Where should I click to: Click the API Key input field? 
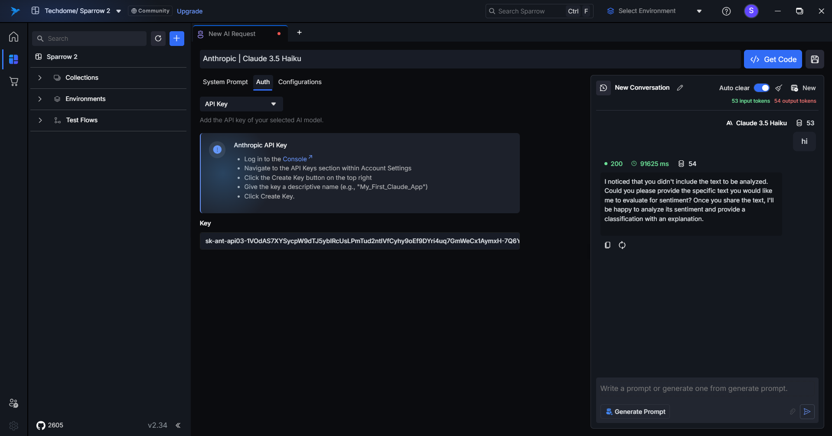click(x=359, y=241)
